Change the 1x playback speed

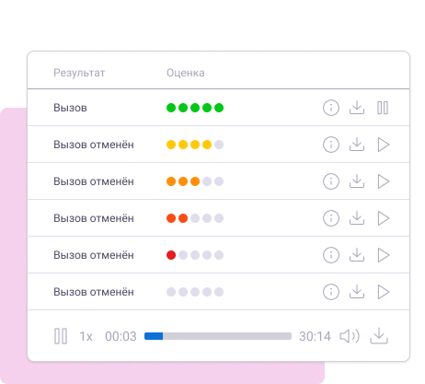pyautogui.click(x=86, y=336)
